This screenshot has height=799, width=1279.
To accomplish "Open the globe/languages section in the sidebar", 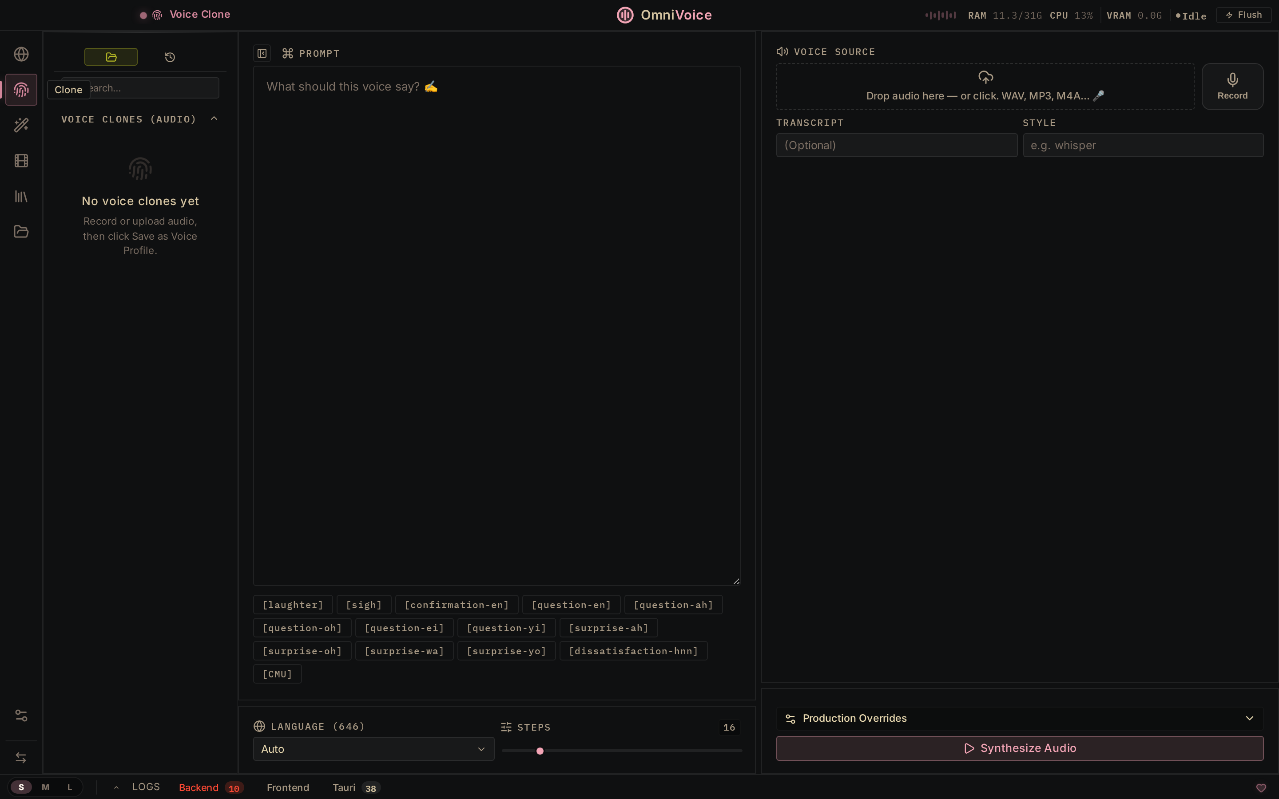I will pos(20,53).
